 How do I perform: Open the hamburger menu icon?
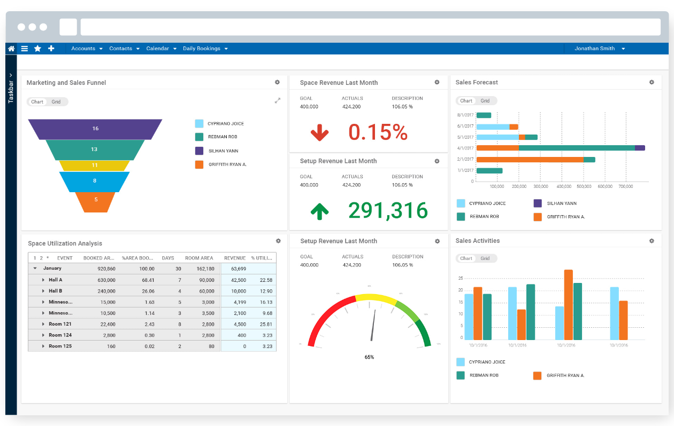25,49
